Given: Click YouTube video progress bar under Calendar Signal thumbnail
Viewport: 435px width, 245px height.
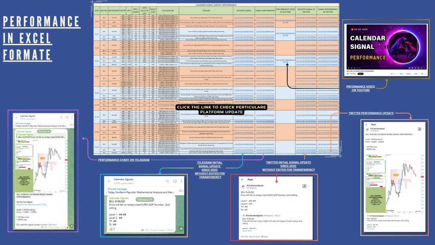Looking at the screenshot, I should click(x=386, y=66).
